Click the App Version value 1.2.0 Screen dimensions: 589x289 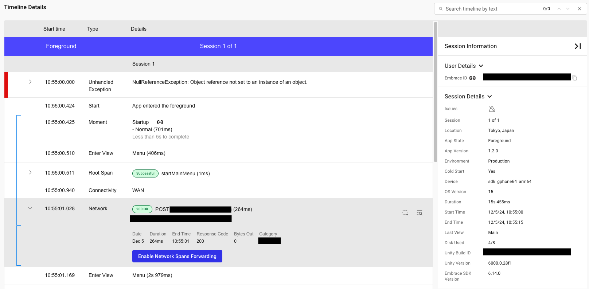coord(493,151)
